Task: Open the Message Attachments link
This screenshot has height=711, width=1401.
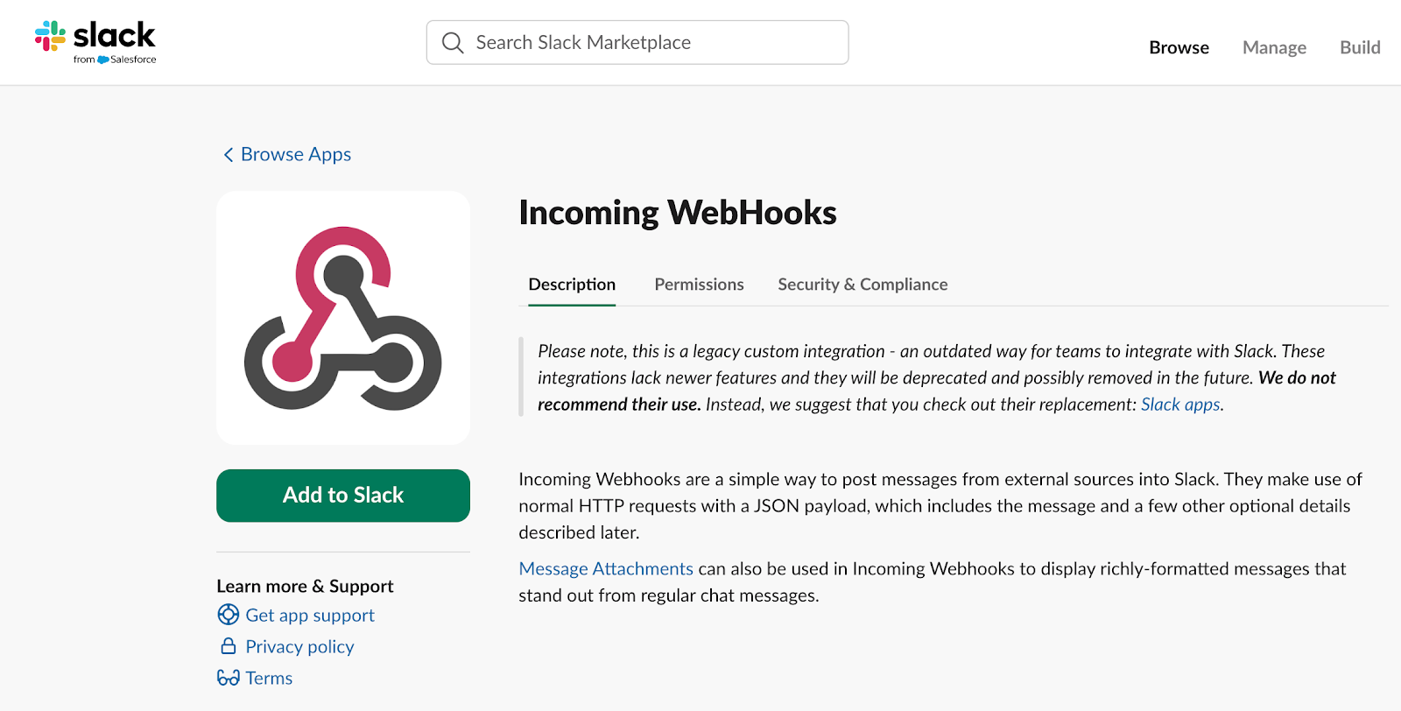Action: click(606, 569)
